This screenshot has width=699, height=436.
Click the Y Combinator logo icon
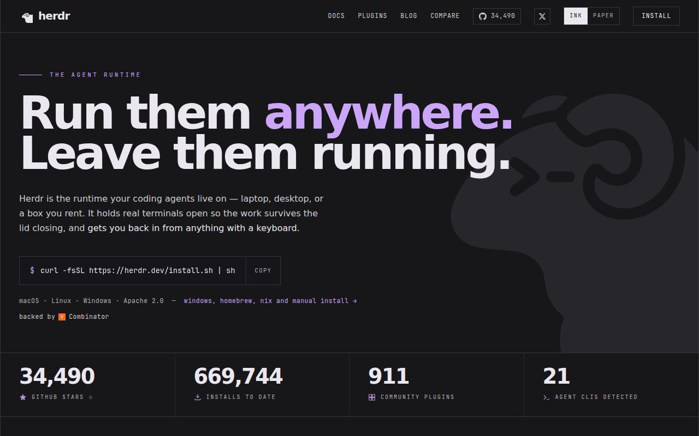pos(62,317)
